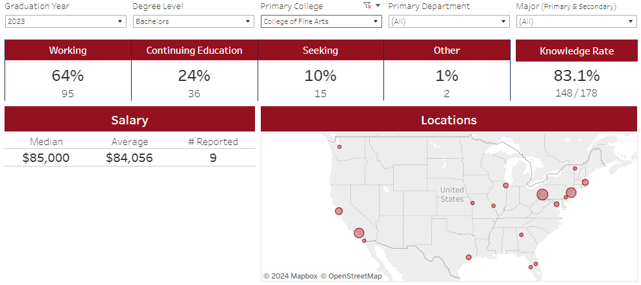Expand the Primary College dropdown
This screenshot has width=641, height=285.
click(321, 21)
